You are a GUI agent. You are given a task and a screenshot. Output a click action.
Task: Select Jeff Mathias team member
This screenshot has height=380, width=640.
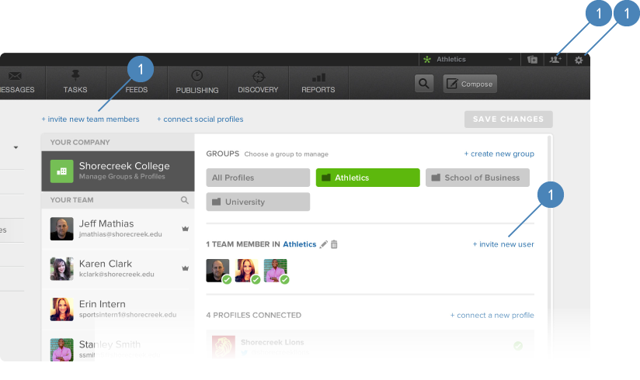pyautogui.click(x=117, y=229)
